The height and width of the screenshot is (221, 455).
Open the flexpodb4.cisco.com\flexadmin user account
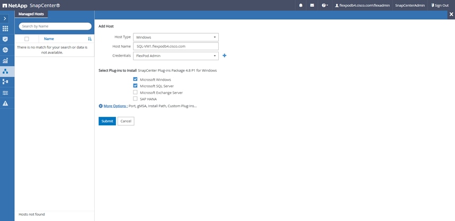click(362, 5)
